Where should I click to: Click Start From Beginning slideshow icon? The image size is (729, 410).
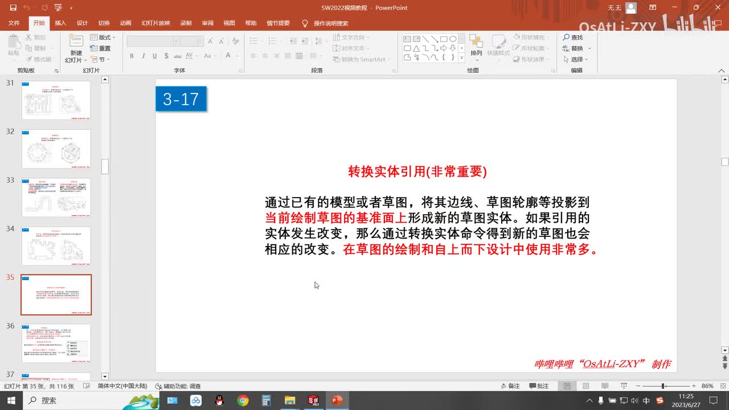(58, 8)
